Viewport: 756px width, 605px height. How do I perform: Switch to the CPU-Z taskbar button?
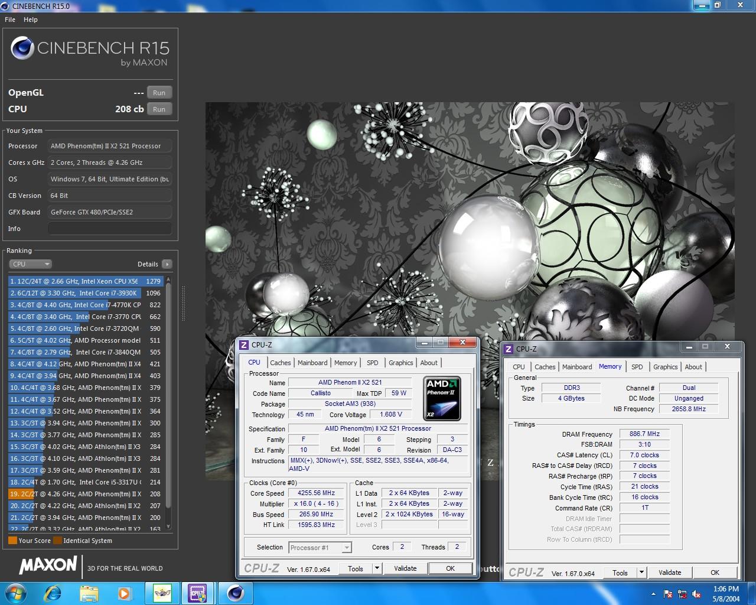[197, 593]
